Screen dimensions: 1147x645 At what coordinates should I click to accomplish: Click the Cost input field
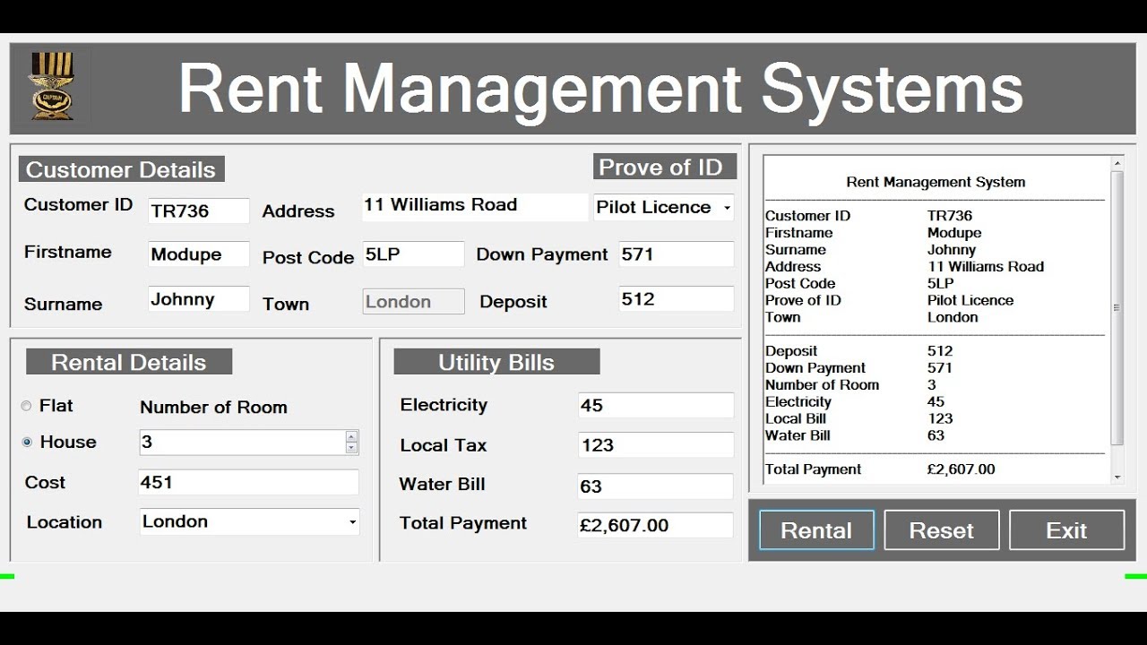pyautogui.click(x=249, y=482)
